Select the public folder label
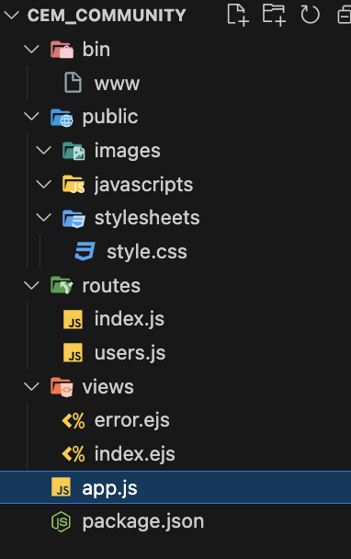Screen dimensions: 351x559 click(110, 117)
